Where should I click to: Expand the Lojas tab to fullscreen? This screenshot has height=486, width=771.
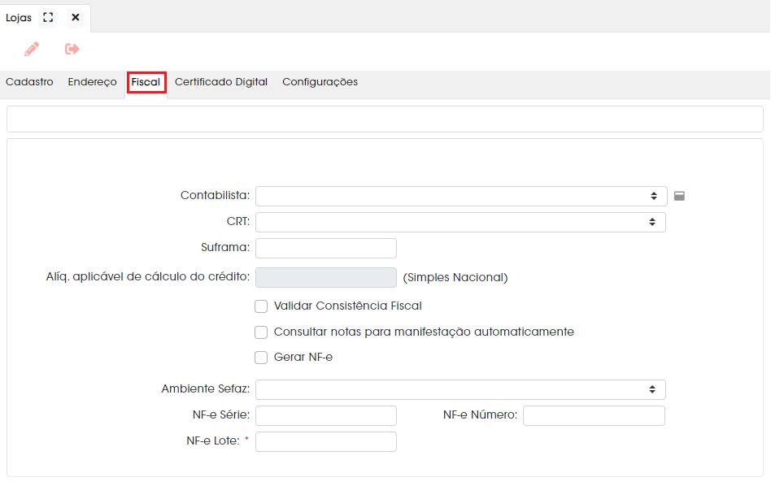click(48, 18)
